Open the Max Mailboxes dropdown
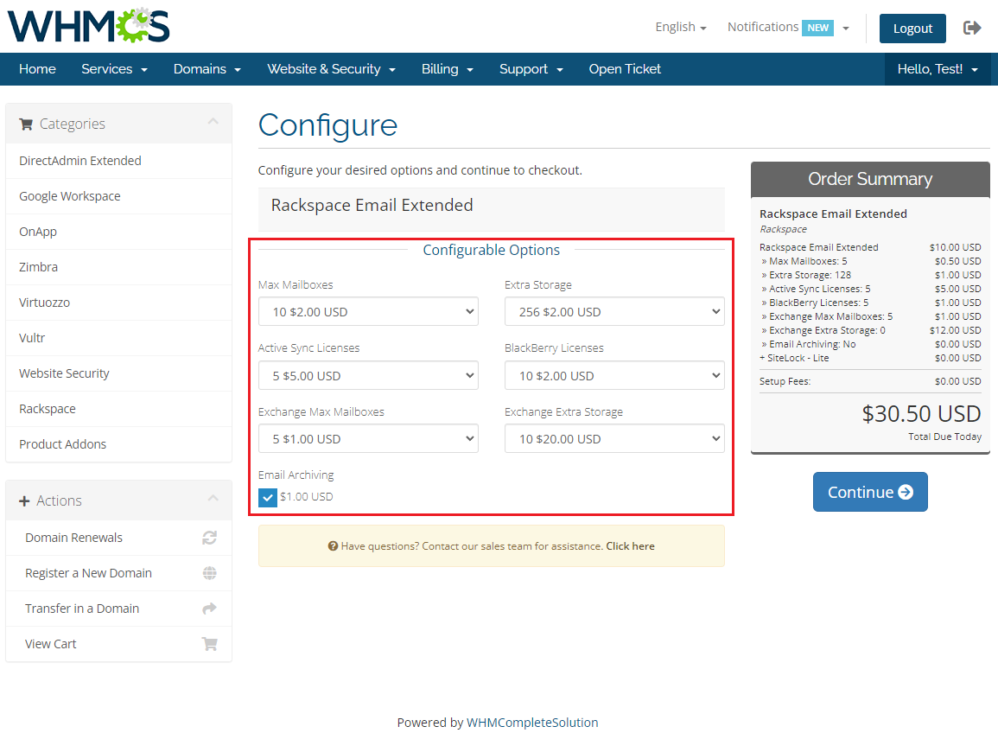The height and width of the screenshot is (733, 998). [x=368, y=311]
